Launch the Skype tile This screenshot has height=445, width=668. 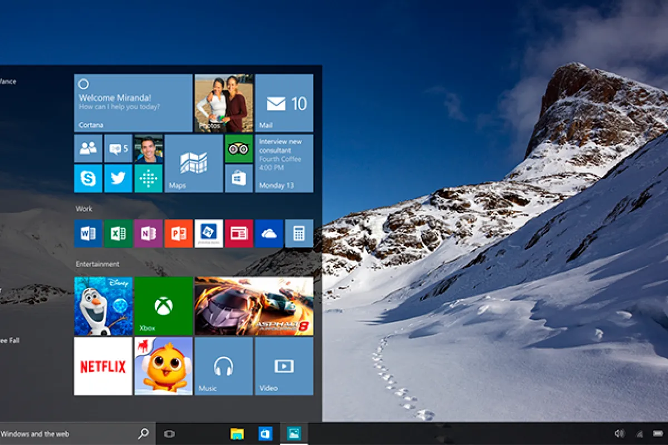click(x=88, y=179)
